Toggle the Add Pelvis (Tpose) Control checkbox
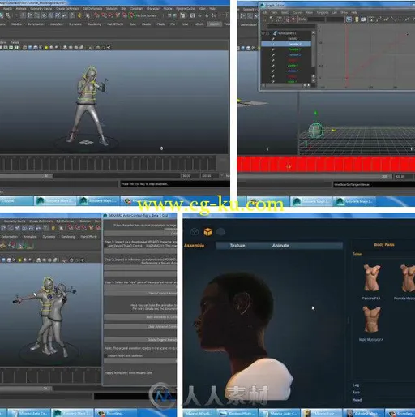Image resolution: width=415 pixels, height=417 pixels. [106, 246]
